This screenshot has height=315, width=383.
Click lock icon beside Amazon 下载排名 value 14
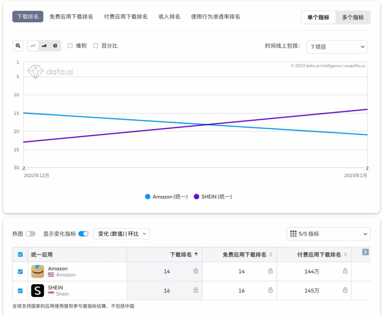196,271
